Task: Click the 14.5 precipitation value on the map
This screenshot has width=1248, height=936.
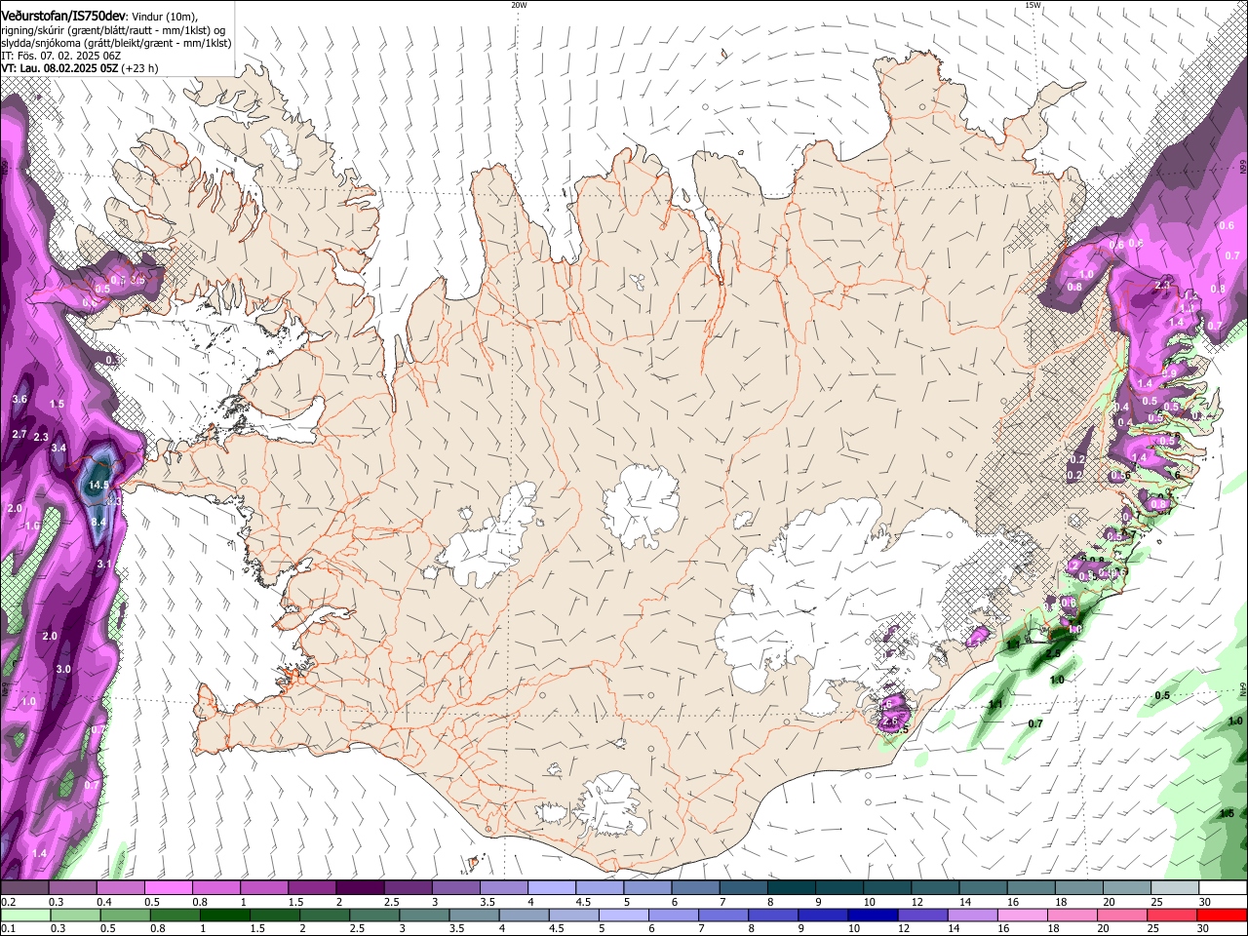Action: (x=98, y=485)
